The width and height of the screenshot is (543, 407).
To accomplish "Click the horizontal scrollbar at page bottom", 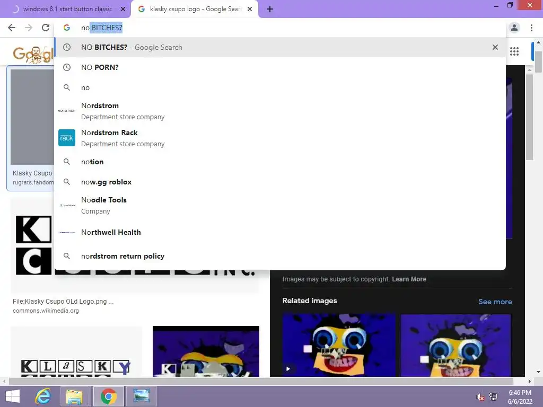I will (x=260, y=381).
